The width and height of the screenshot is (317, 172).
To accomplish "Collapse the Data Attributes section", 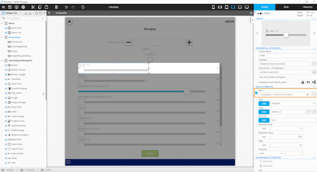I will point(314,87).
